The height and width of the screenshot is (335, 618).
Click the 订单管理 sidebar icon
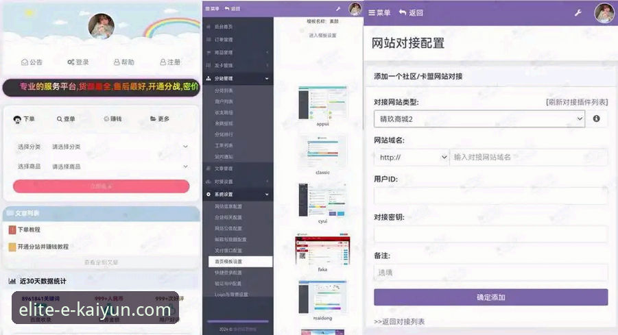pyautogui.click(x=209, y=40)
